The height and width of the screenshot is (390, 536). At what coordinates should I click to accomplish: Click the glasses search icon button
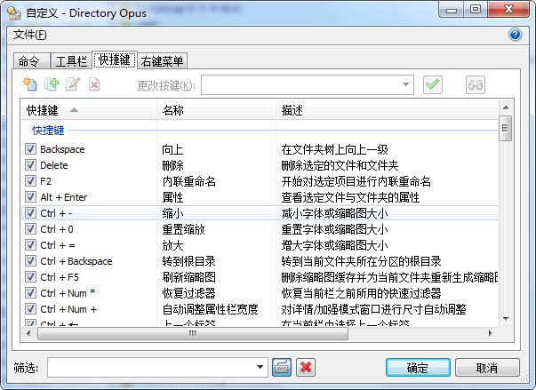[476, 84]
